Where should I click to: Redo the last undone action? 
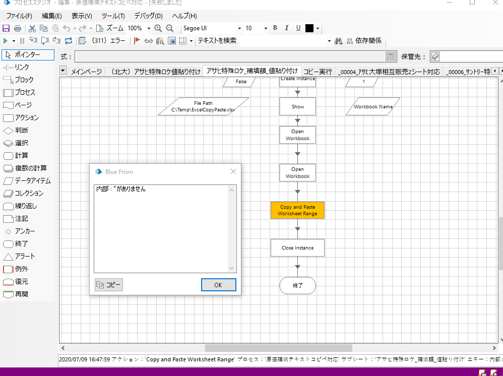(x=83, y=28)
